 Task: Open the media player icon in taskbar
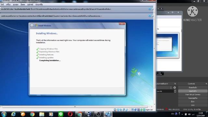tap(51, 114)
